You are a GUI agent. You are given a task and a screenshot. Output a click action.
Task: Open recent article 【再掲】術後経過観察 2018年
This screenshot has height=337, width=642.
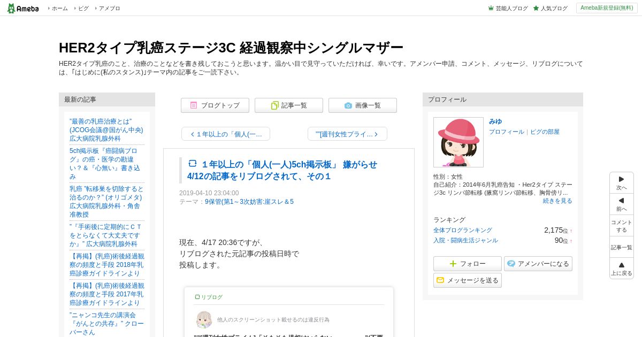[106, 265]
